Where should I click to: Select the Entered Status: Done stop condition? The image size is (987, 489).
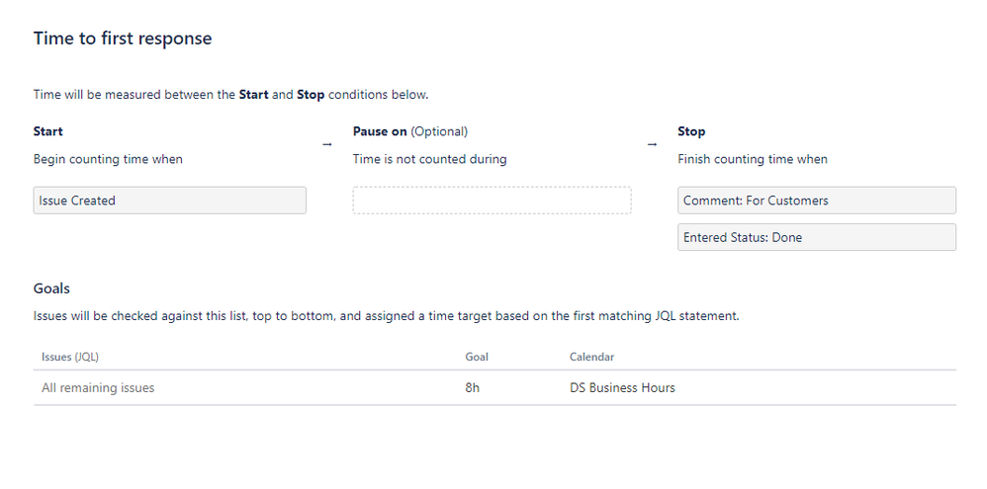[x=817, y=238]
